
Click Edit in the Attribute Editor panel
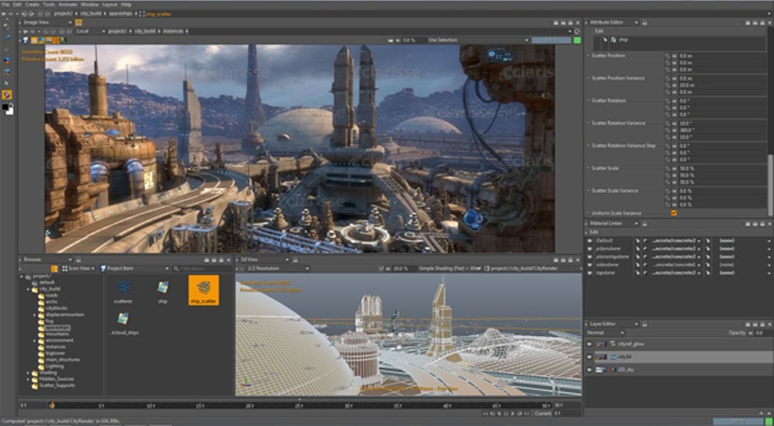pyautogui.click(x=598, y=31)
